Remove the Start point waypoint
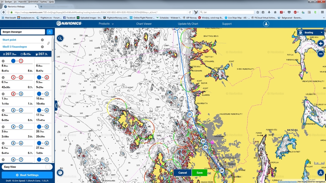Screen dimensions: 326x183 pyautogui.click(x=42, y=40)
